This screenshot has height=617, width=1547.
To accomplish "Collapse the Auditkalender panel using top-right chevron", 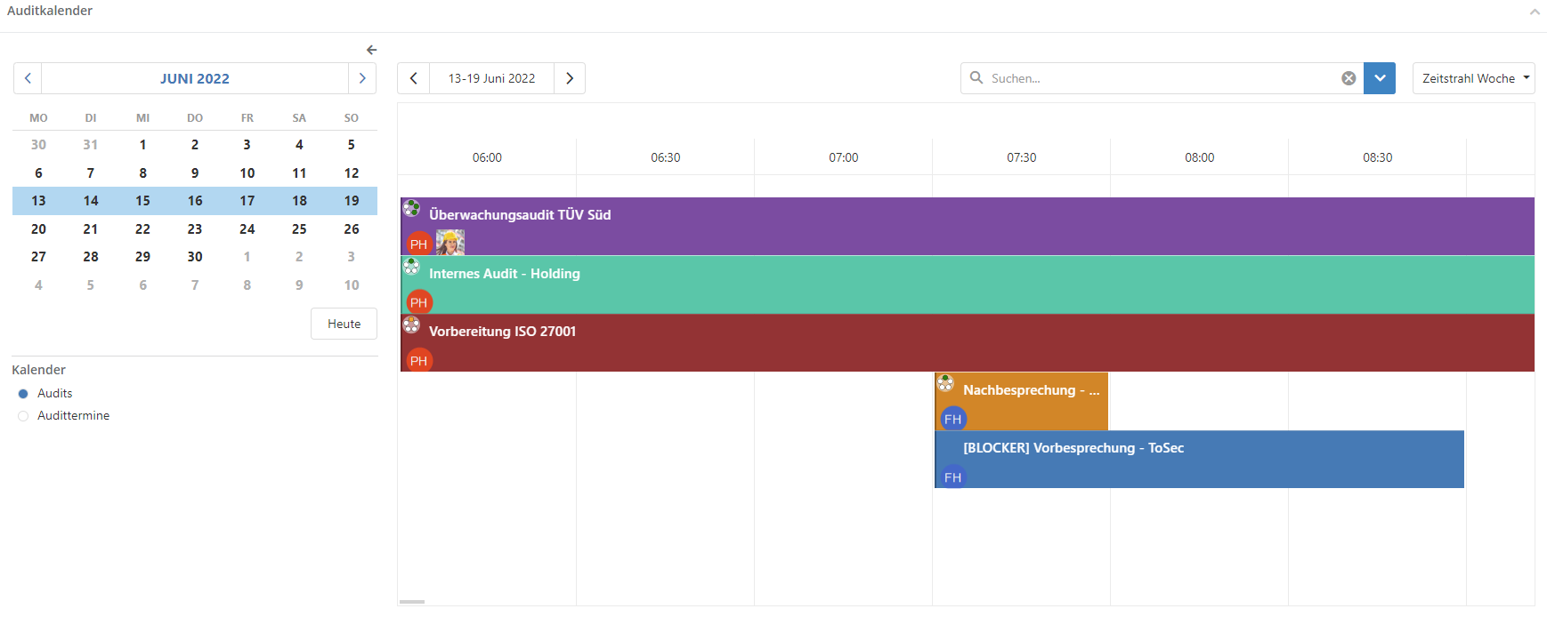I will click(1535, 12).
